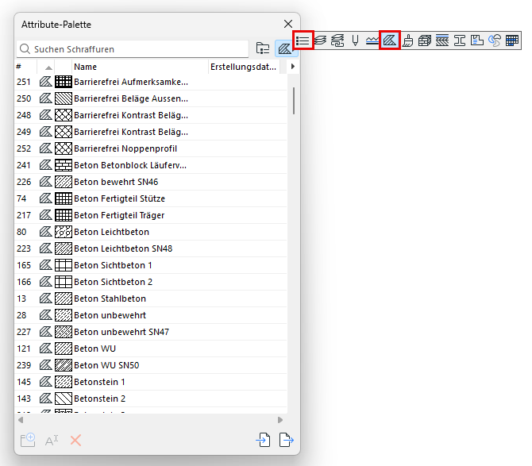
Task: Switch to Layers attribute type
Action: click(x=320, y=40)
